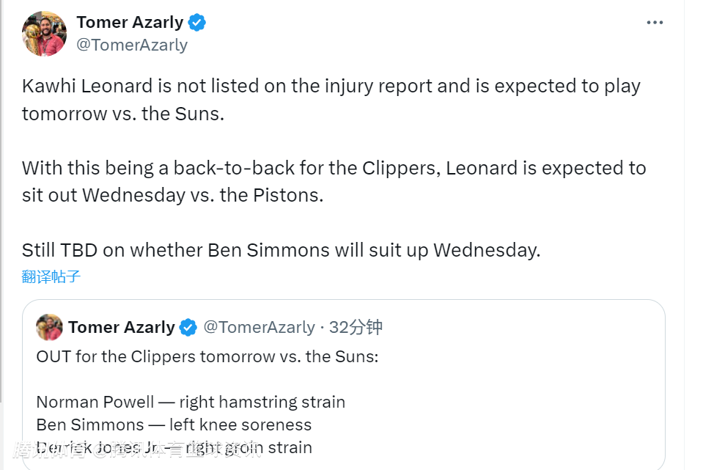Viewport: 703px width, 470px height.
Task: Open the more options ellipsis menu
Action: coord(655,23)
